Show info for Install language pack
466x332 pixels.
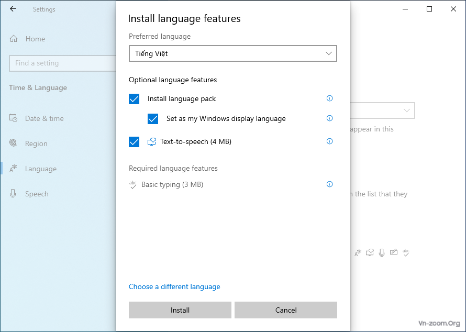point(329,98)
